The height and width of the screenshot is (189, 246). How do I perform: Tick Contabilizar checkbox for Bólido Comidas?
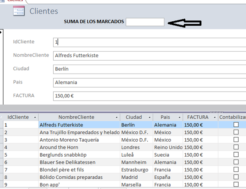(236, 177)
